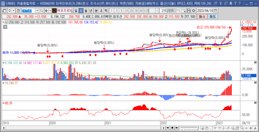Click the replay speed slider
The width and height of the screenshot is (259, 132).
tap(190, 128)
